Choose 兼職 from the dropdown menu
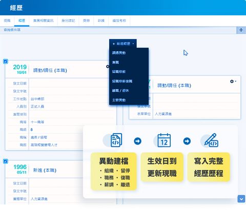246x210 pixels. pyautogui.click(x=129, y=62)
